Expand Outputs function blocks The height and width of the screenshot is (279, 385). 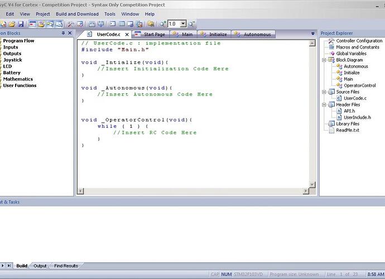click(x=12, y=54)
